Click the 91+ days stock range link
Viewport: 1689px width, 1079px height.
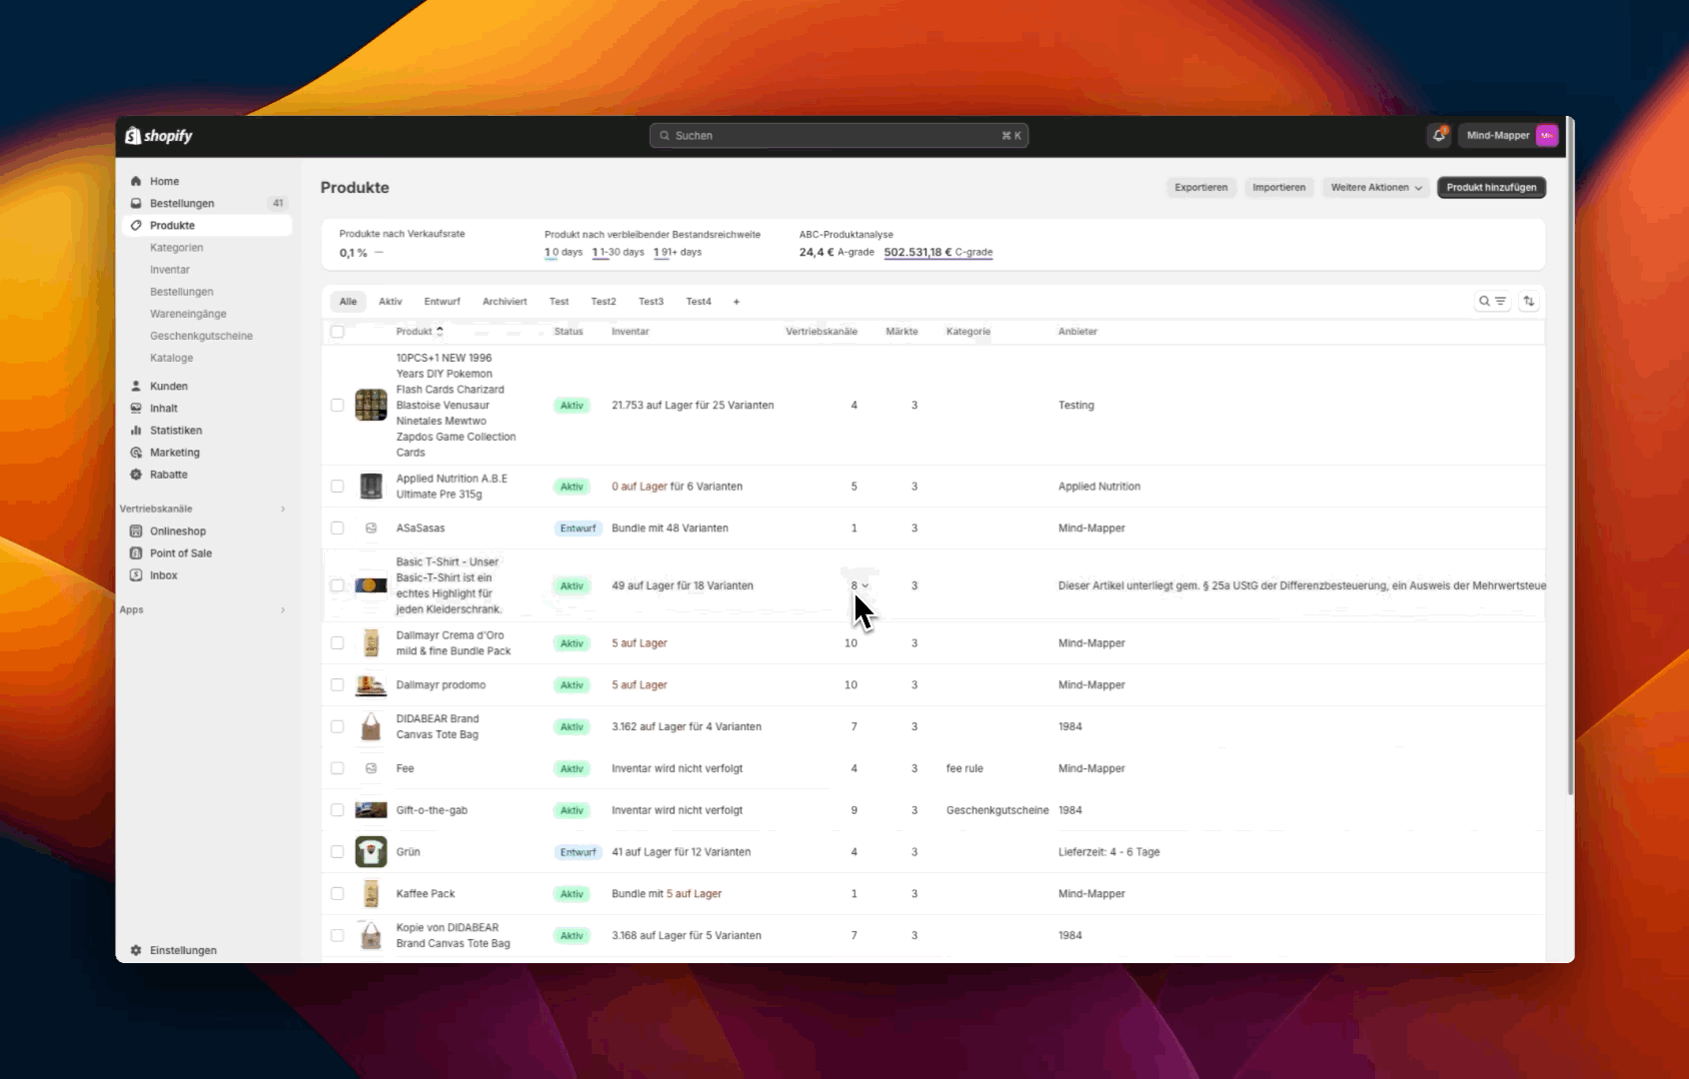678,252
